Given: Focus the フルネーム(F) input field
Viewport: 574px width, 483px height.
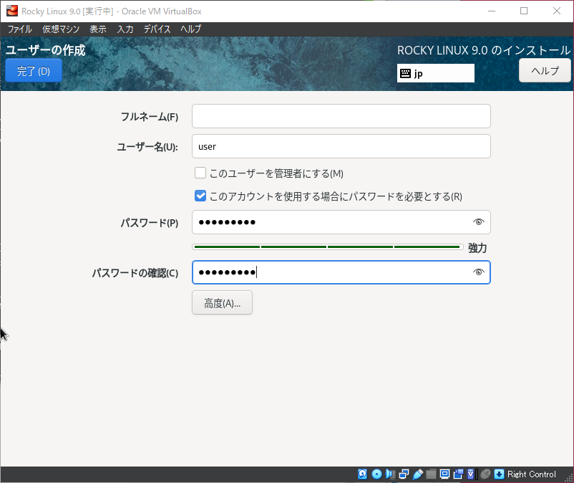Looking at the screenshot, I should [x=341, y=116].
